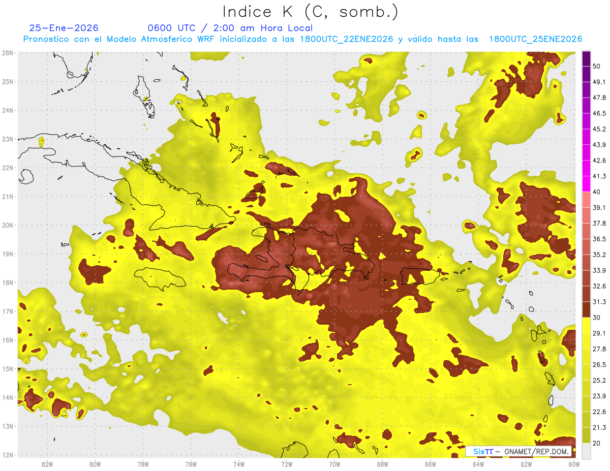The height and width of the screenshot is (471, 610).
Task: Click the 70W longitude label
Action: 334,464
